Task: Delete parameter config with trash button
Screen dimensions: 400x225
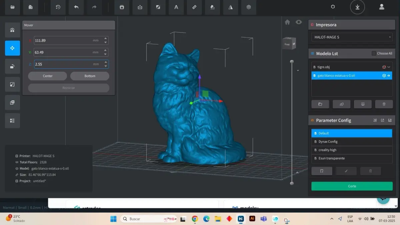Action: [x=370, y=171]
